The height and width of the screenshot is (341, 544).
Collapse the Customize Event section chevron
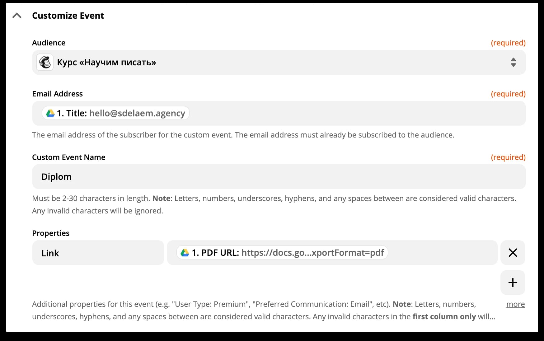tap(17, 16)
